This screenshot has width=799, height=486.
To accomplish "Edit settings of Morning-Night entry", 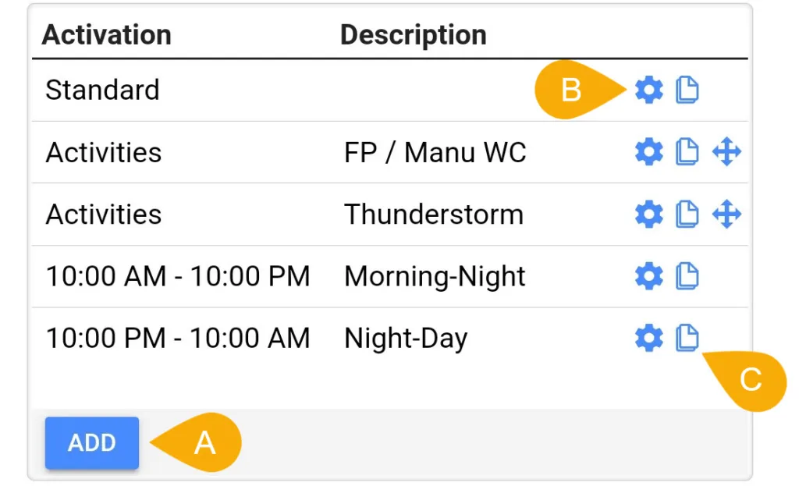I will pyautogui.click(x=649, y=276).
